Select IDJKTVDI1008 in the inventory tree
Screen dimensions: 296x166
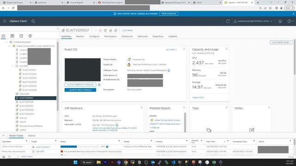click(x=26, y=102)
